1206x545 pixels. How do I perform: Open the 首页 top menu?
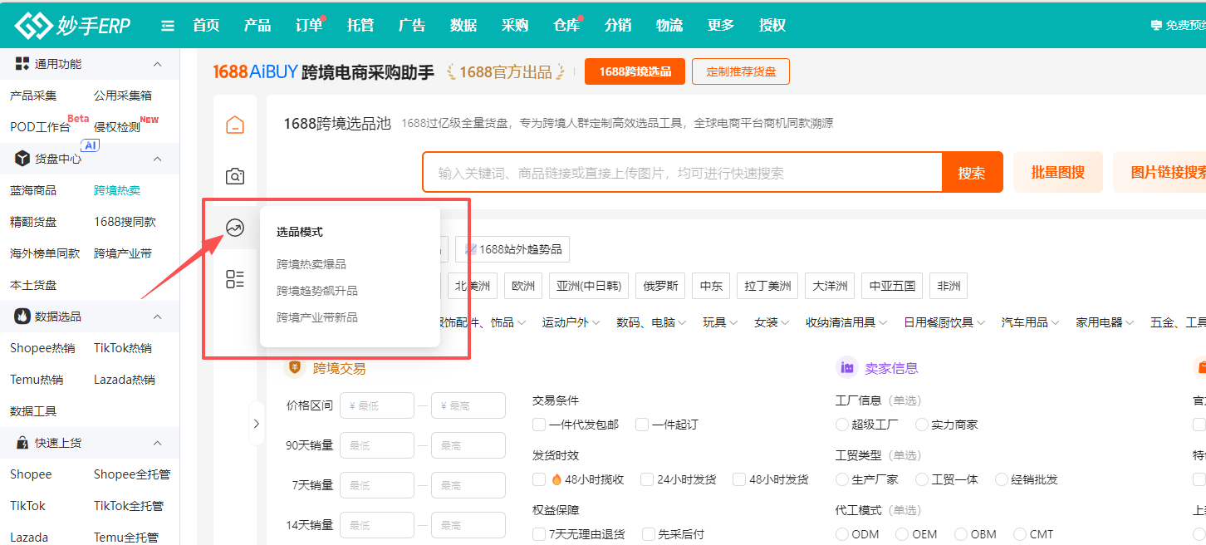pos(206,26)
